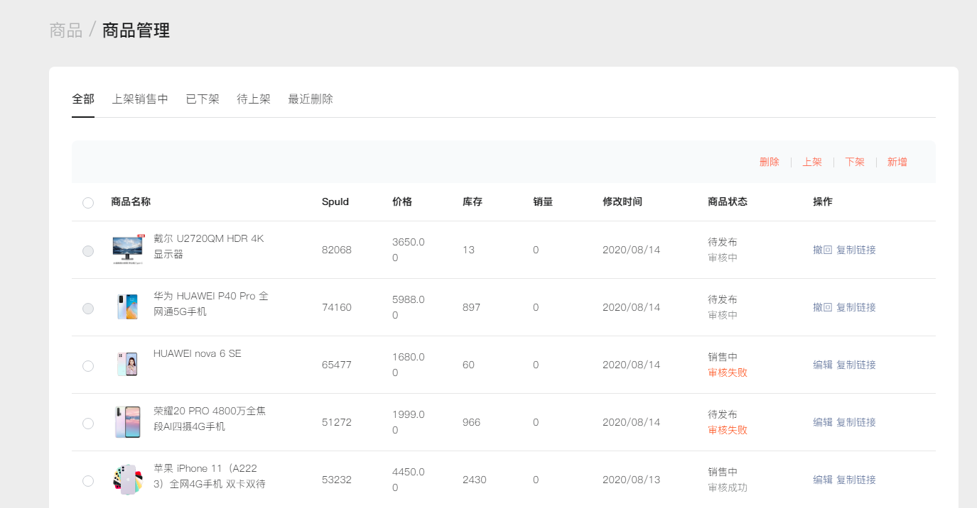
Task: Select the 荣耀20 PRO row checkbox
Action: pos(88,423)
